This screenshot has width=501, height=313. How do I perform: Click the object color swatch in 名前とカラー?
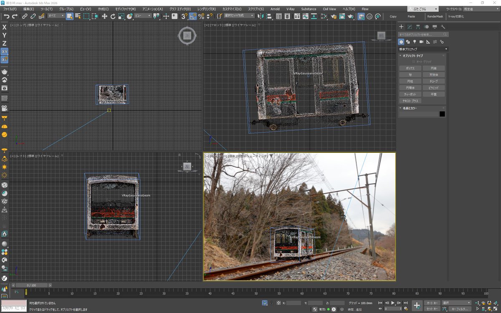coord(442,114)
